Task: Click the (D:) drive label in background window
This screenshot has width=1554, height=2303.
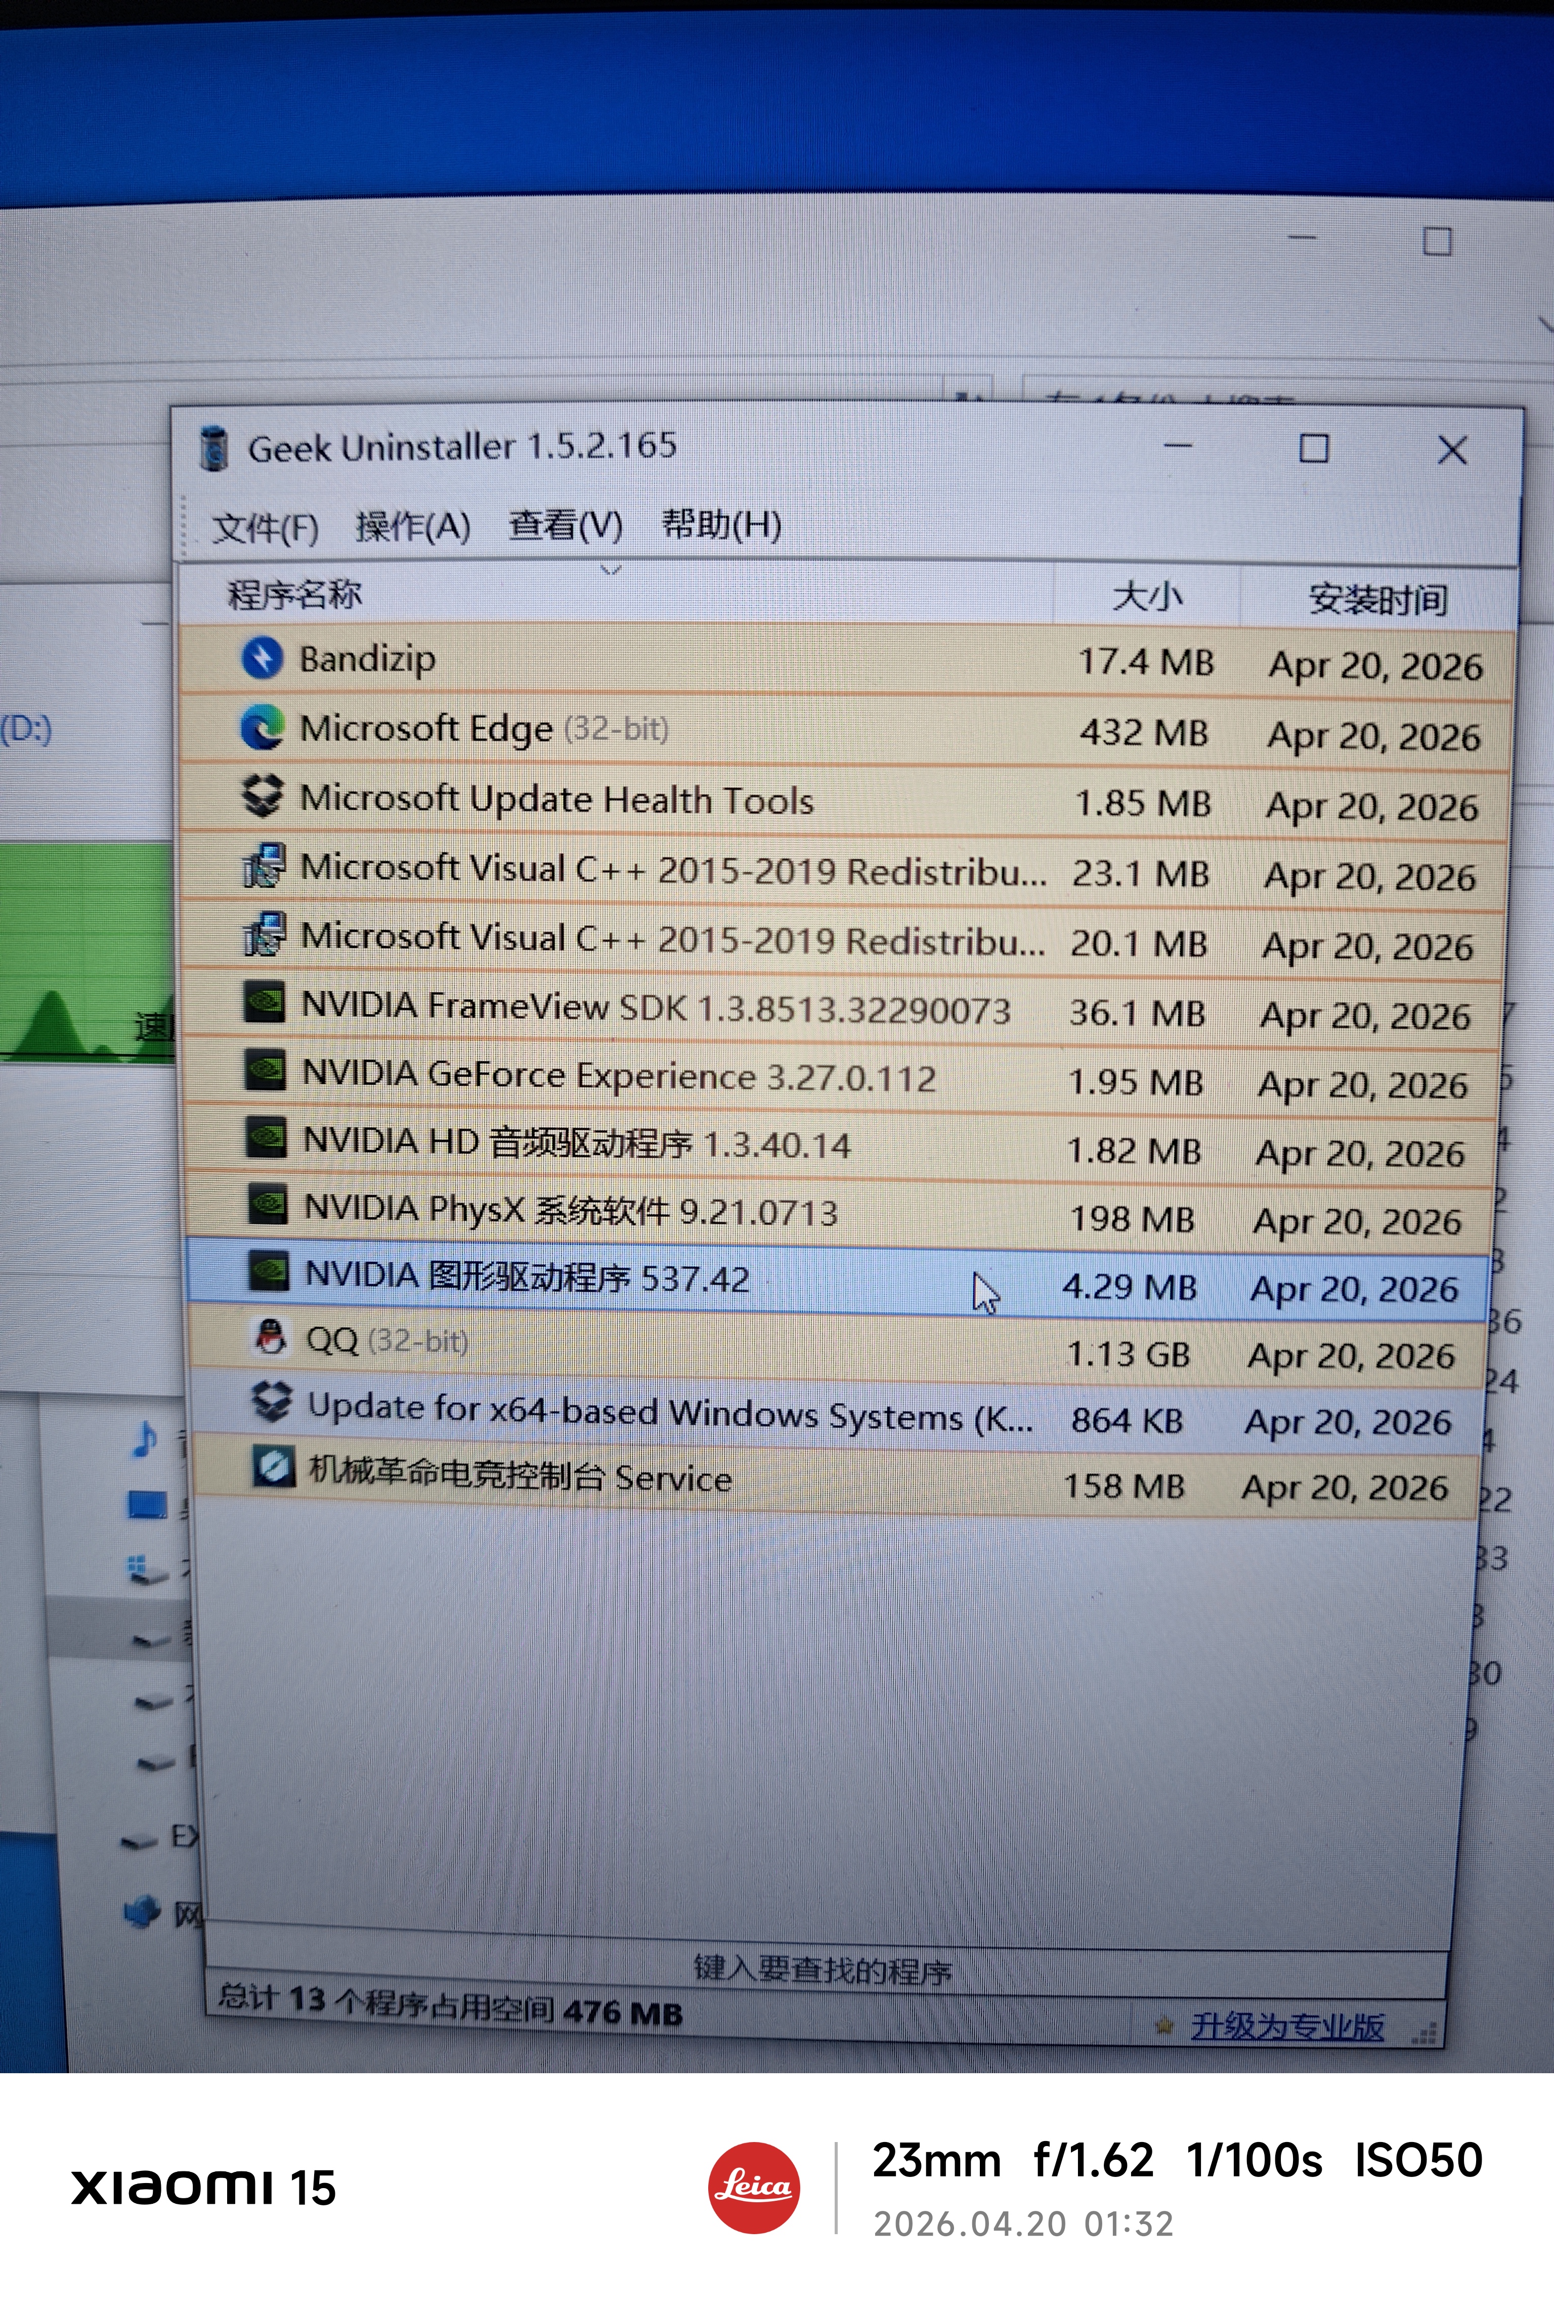Action: (26, 729)
